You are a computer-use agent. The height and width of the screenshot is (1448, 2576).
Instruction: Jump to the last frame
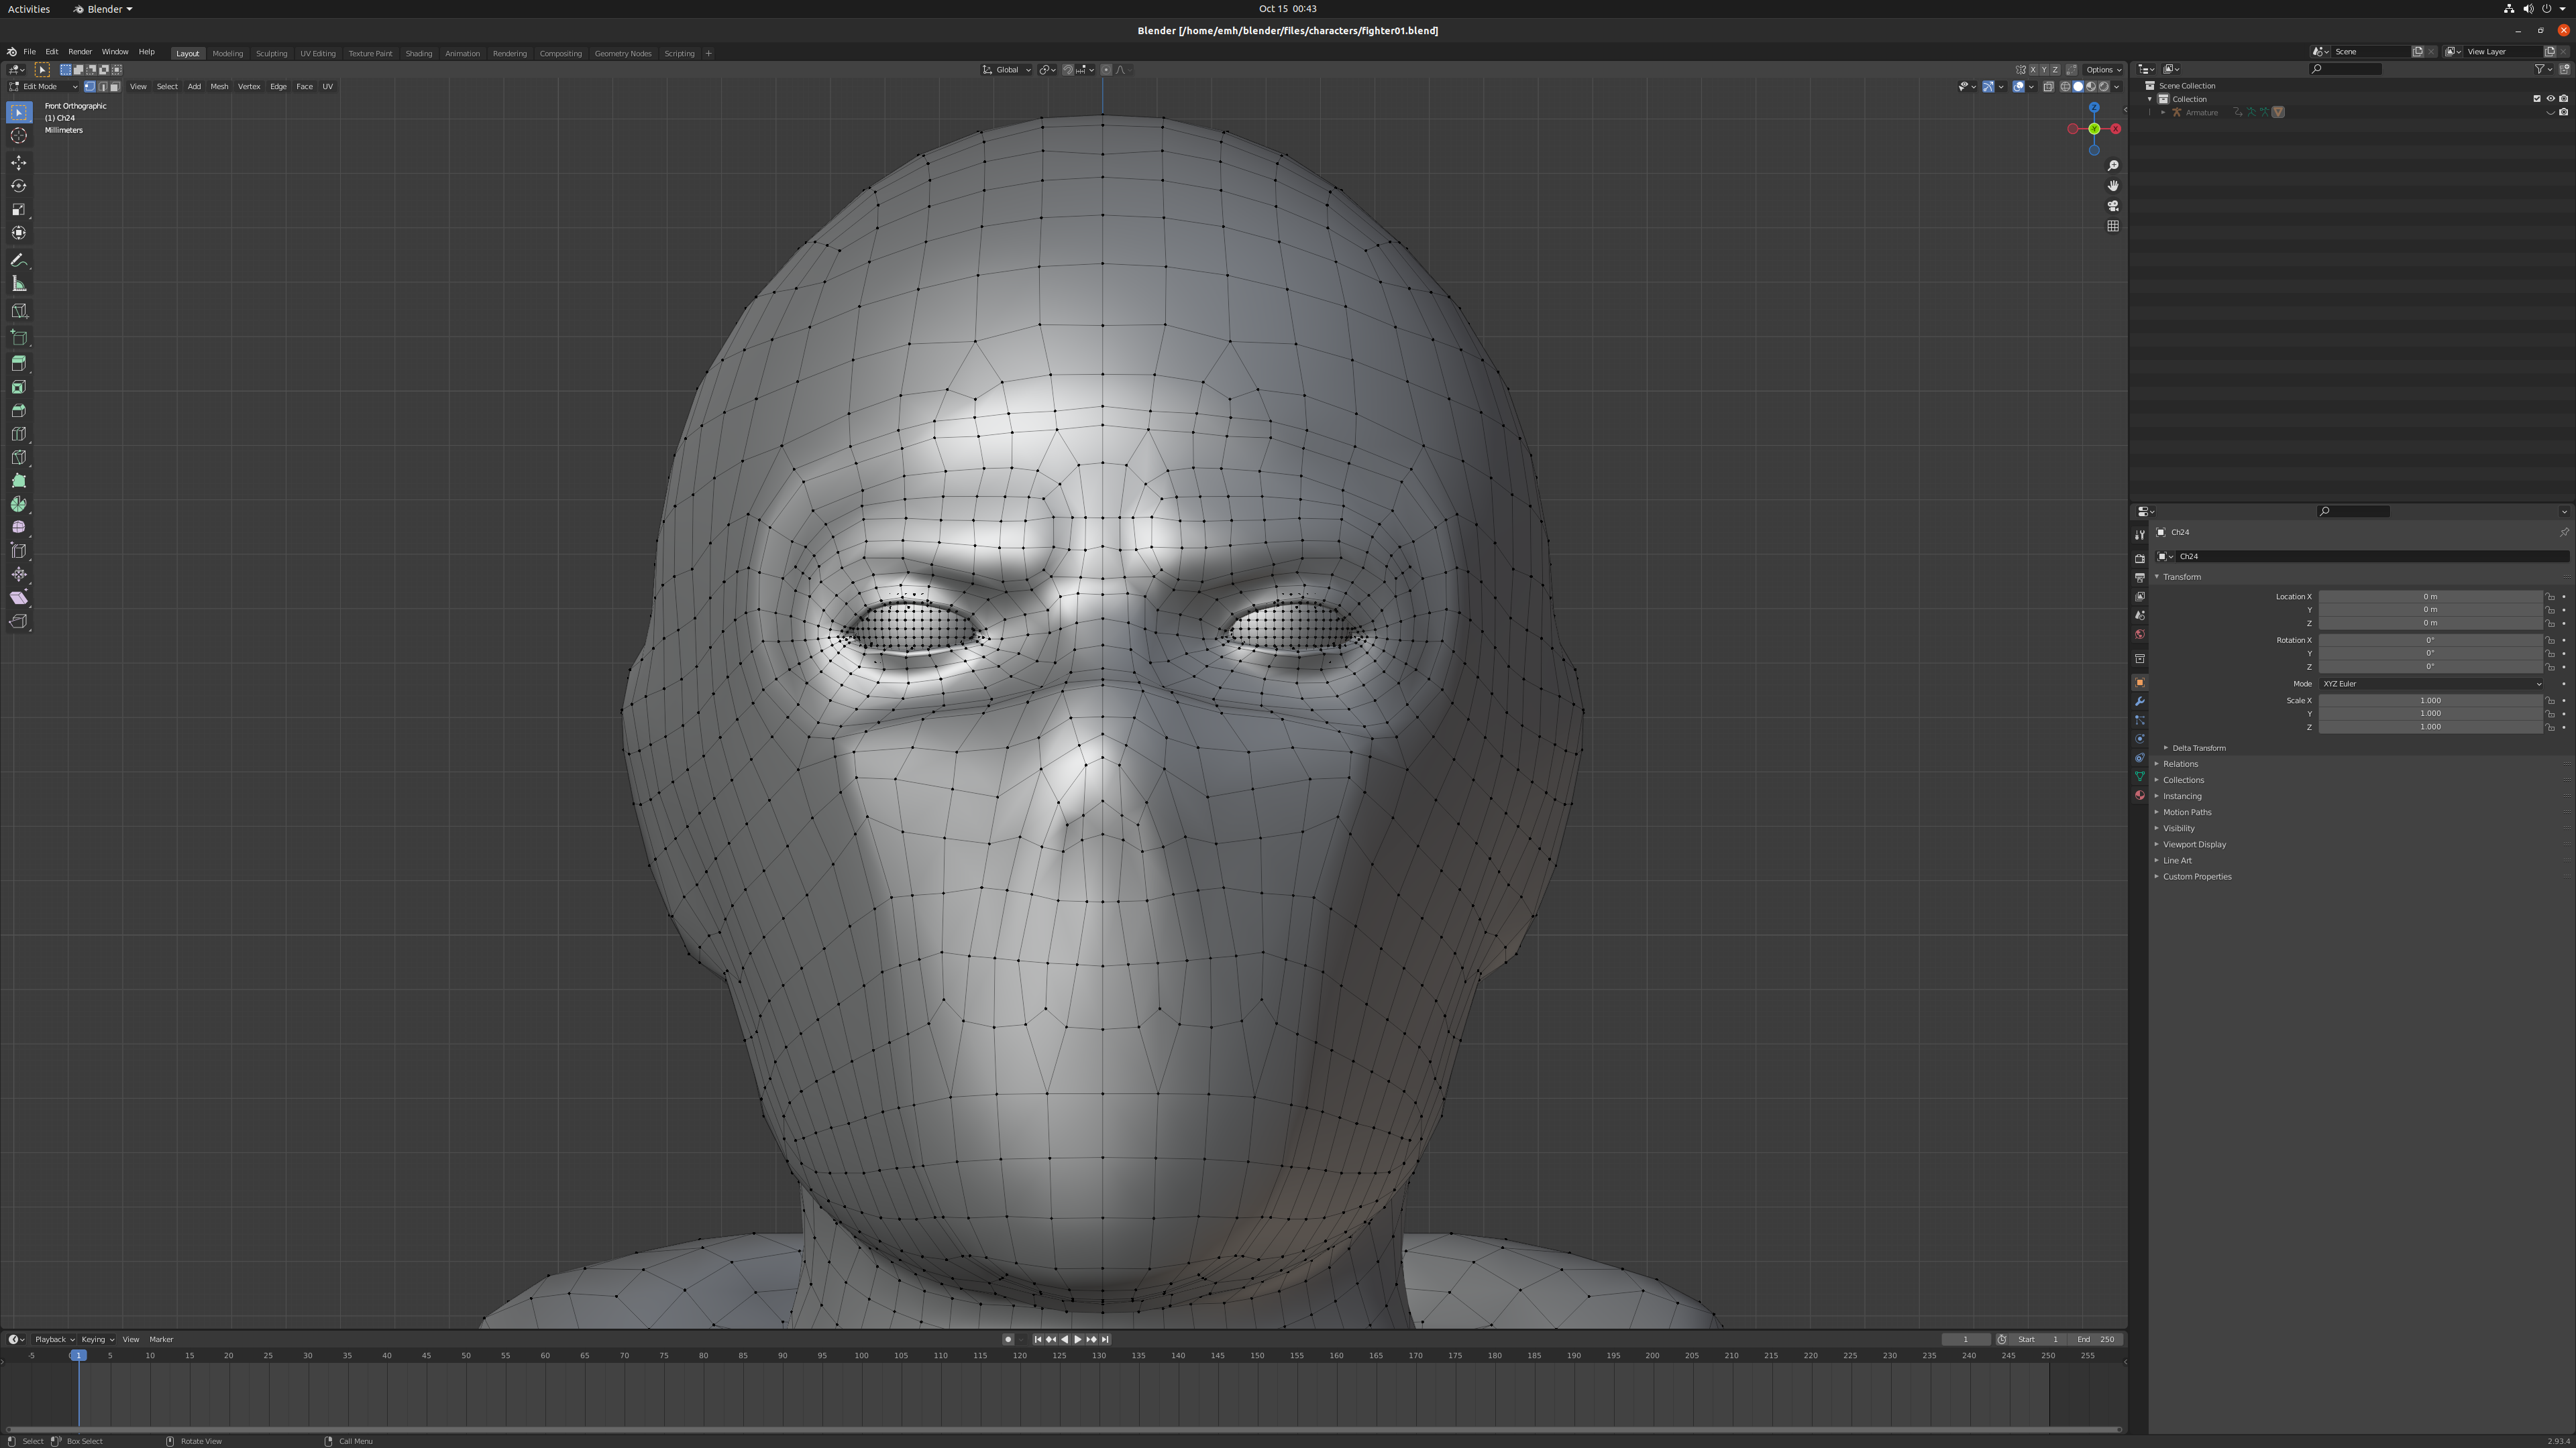[1105, 1340]
